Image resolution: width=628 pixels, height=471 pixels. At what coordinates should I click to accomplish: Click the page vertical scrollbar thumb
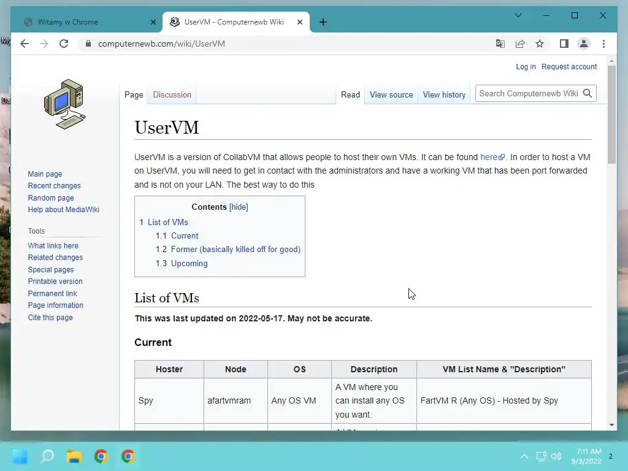tap(611, 114)
